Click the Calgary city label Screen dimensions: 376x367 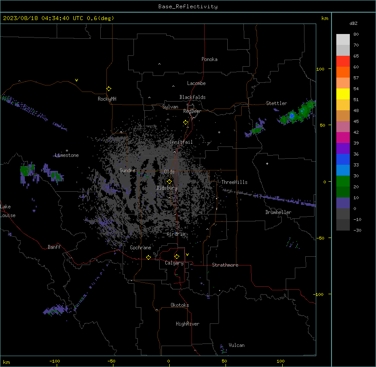(x=174, y=263)
